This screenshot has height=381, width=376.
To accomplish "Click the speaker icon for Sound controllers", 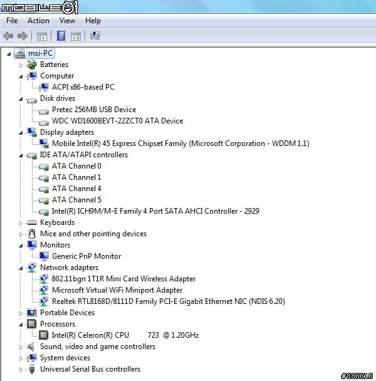I will [31, 347].
